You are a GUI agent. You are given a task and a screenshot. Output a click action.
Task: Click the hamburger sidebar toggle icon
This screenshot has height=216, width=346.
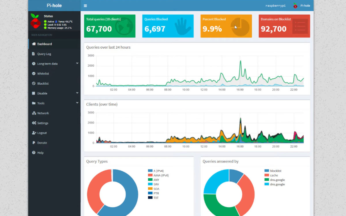point(85,5)
